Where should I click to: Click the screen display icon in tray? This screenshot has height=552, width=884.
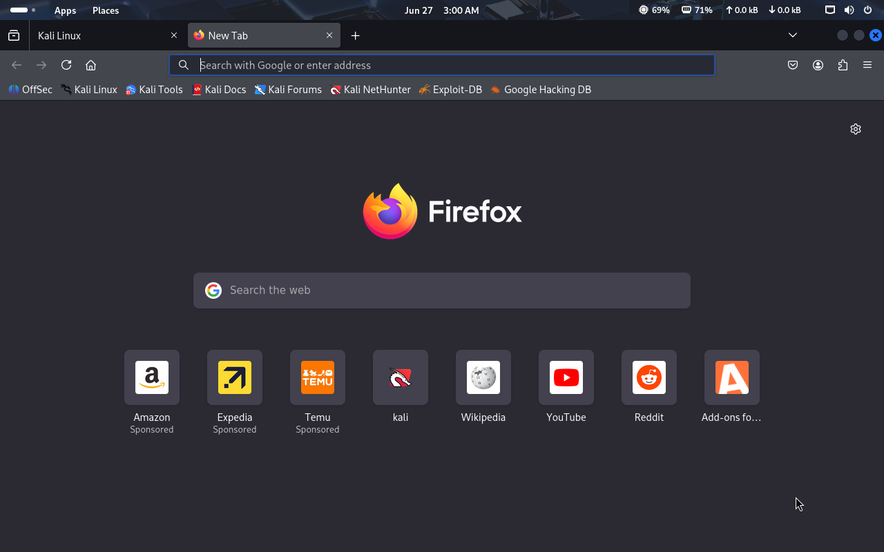830,10
